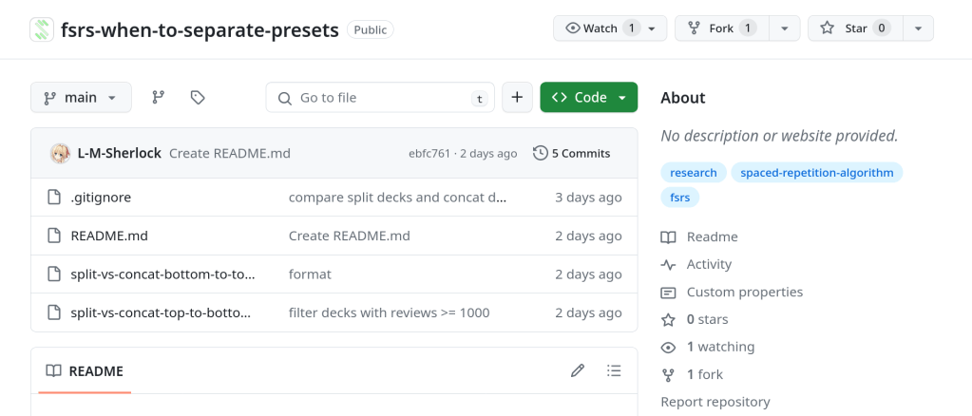Image resolution: width=972 pixels, height=416 pixels.
Task: Click the plus add file button
Action: 517,97
